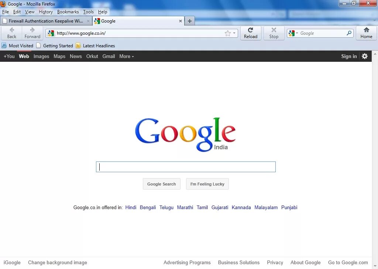Image resolution: width=378 pixels, height=269 pixels.
Task: Click Go to Google.com link
Action: click(x=348, y=262)
